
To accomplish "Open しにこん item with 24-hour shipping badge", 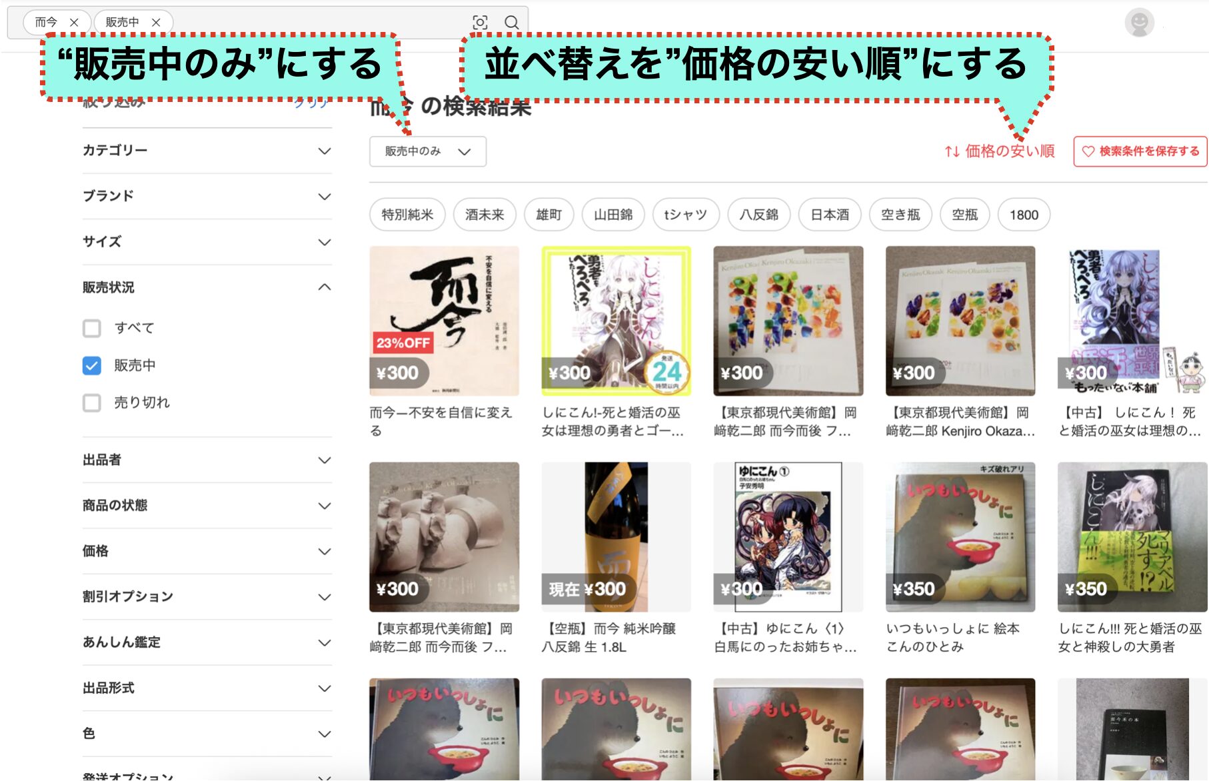I will (x=616, y=321).
